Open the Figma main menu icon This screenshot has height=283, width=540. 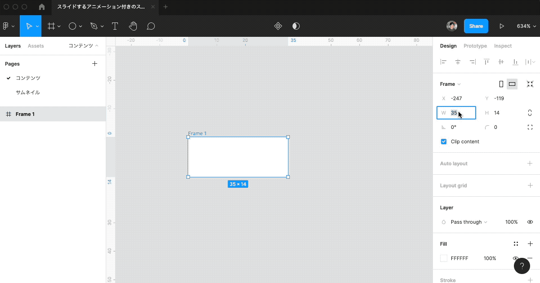pyautogui.click(x=6, y=26)
